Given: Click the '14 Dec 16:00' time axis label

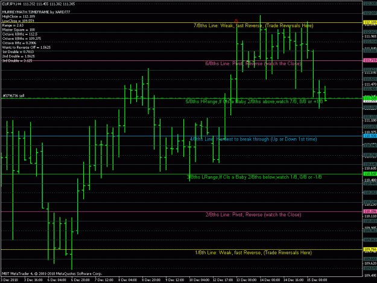Looking at the screenshot, I should 294,280.
